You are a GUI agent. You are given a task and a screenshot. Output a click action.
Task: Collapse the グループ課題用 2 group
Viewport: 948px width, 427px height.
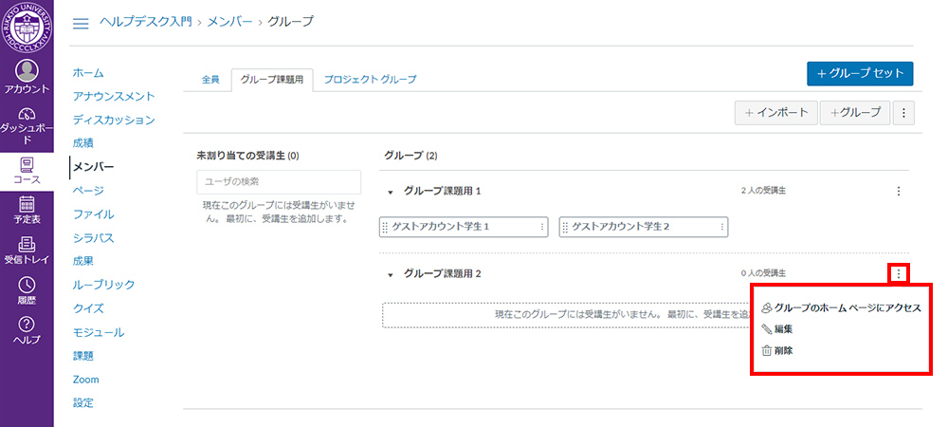390,274
